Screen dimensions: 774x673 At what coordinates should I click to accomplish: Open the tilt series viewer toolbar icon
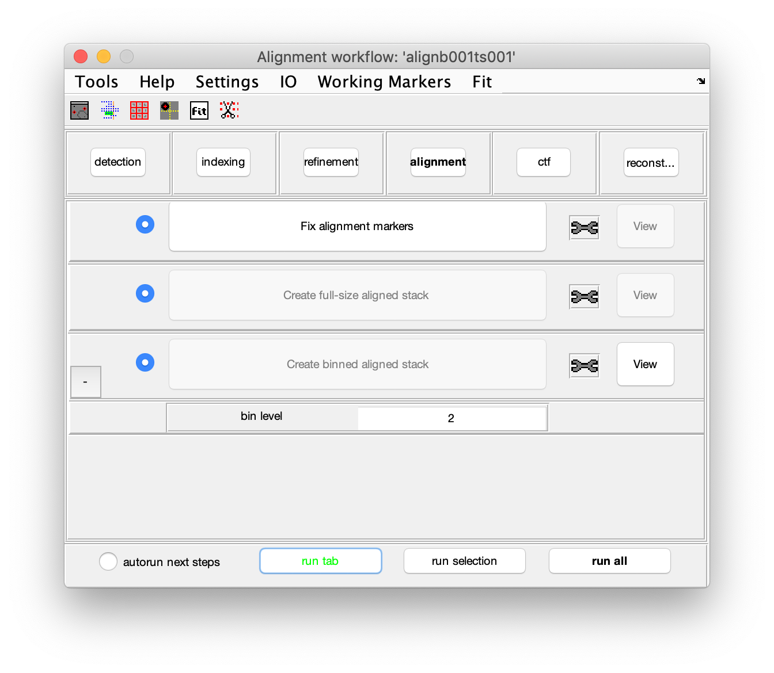click(79, 110)
